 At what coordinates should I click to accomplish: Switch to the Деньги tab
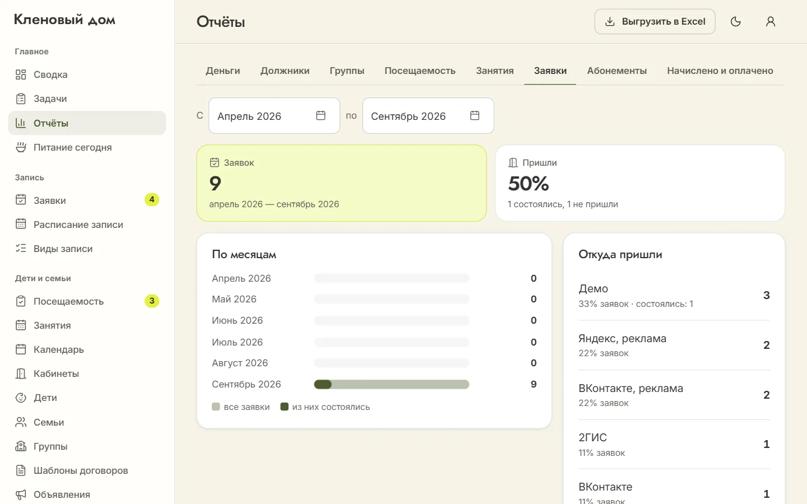[x=223, y=71]
